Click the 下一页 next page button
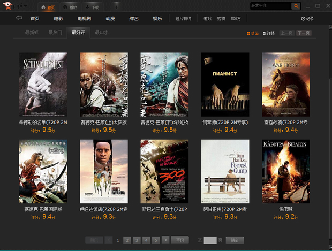Screen dimensions: 332x251 (x=304, y=33)
